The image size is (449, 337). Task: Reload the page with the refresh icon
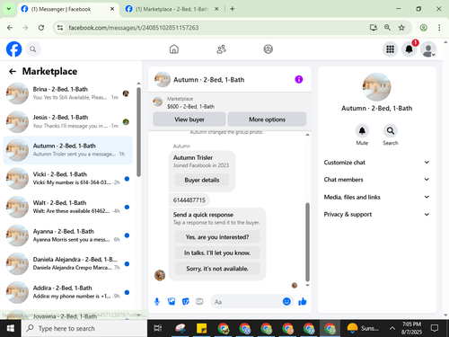(41, 28)
